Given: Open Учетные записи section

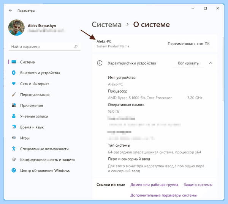Looking at the screenshot, I should (x=34, y=116).
